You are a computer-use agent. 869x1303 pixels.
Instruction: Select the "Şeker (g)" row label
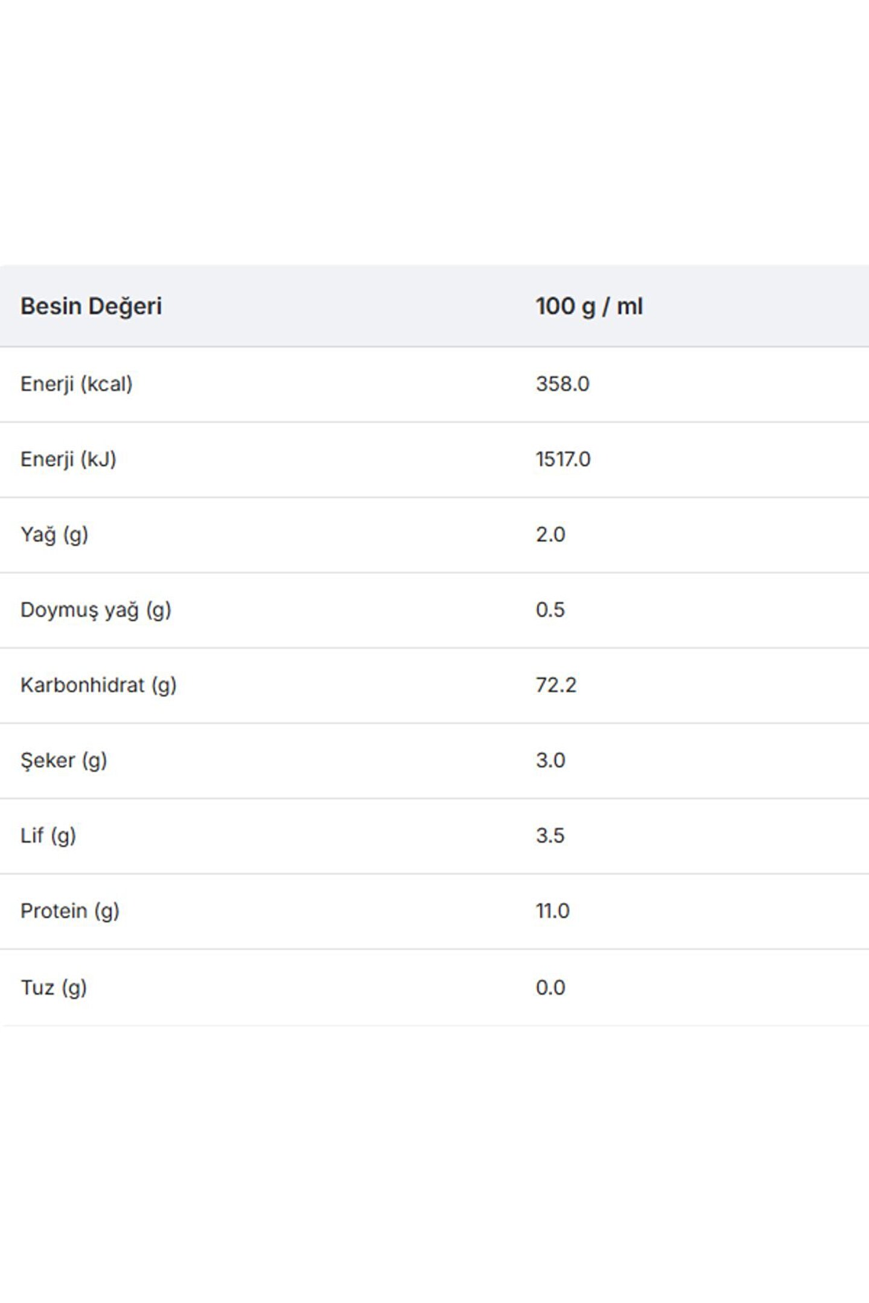point(64,761)
